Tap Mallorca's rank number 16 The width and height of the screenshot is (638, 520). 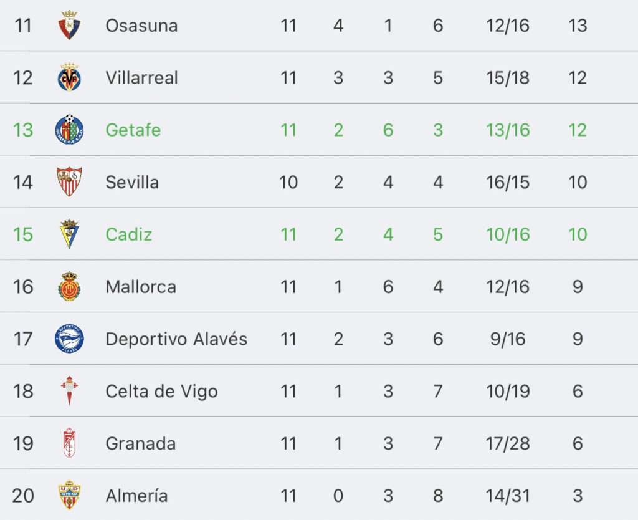point(23,287)
